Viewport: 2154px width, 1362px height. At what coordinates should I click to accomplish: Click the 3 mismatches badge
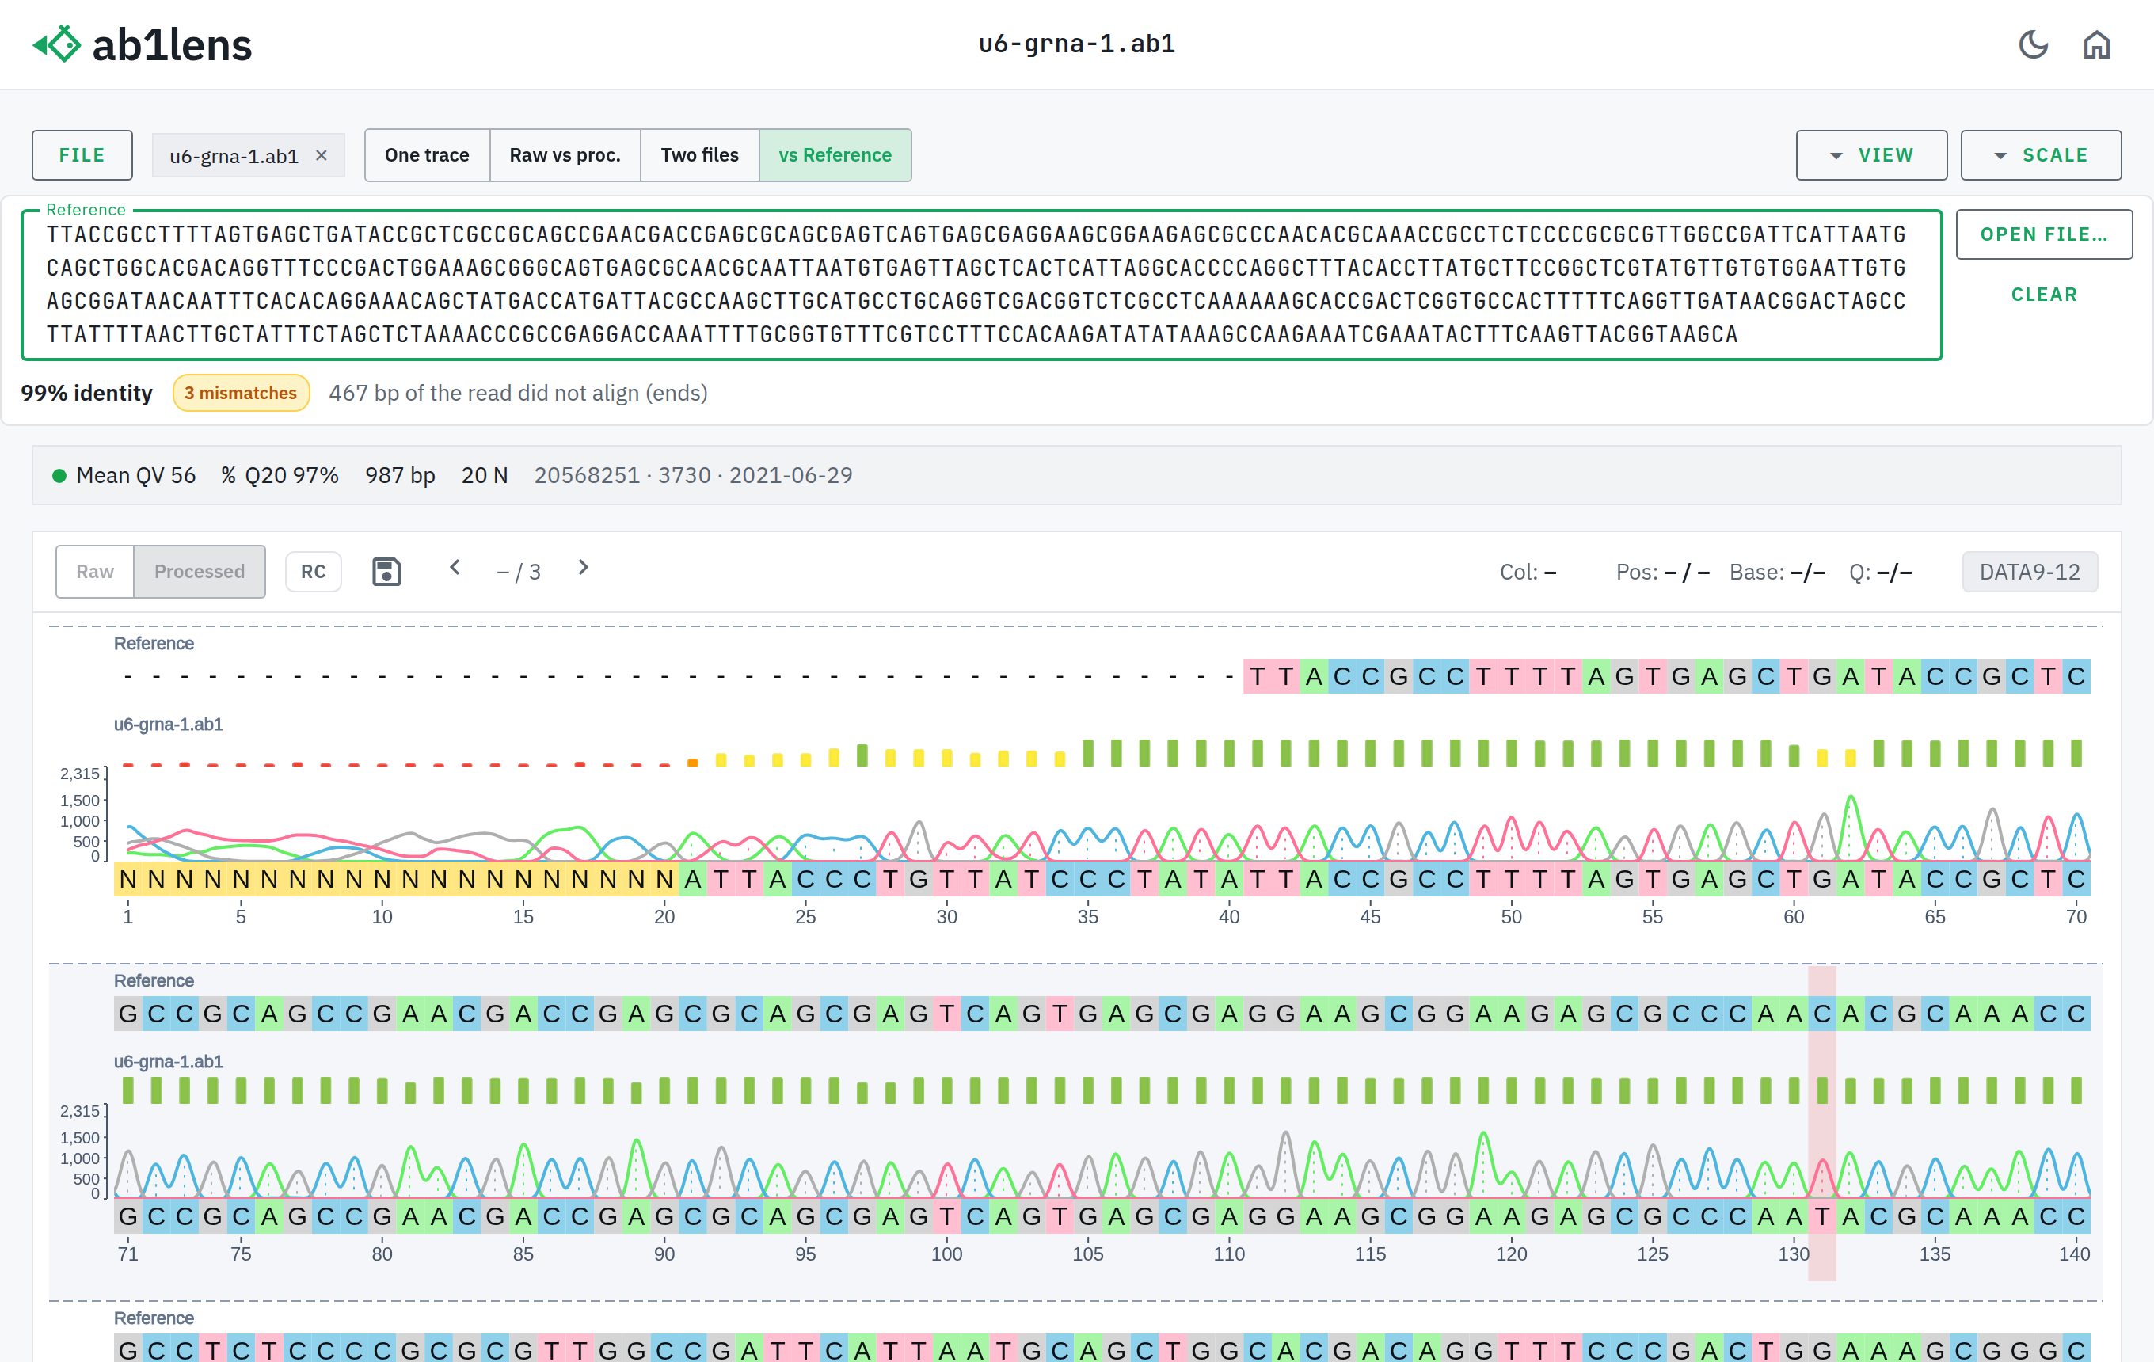coord(241,393)
